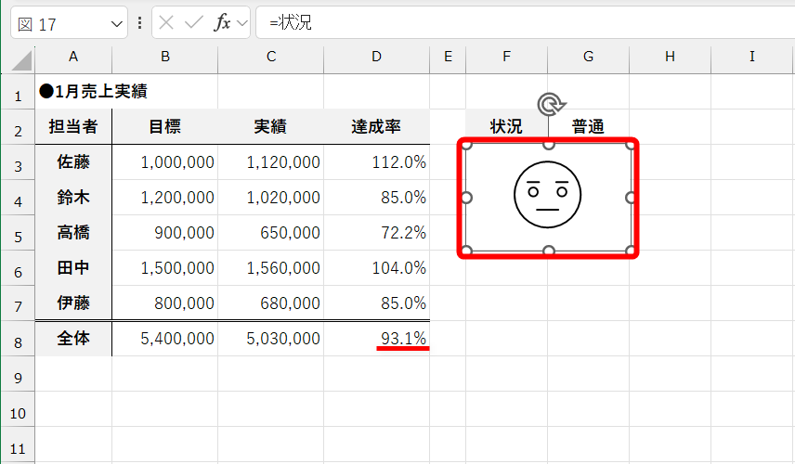Select column D header
Image resolution: width=795 pixels, height=464 pixels.
point(377,57)
